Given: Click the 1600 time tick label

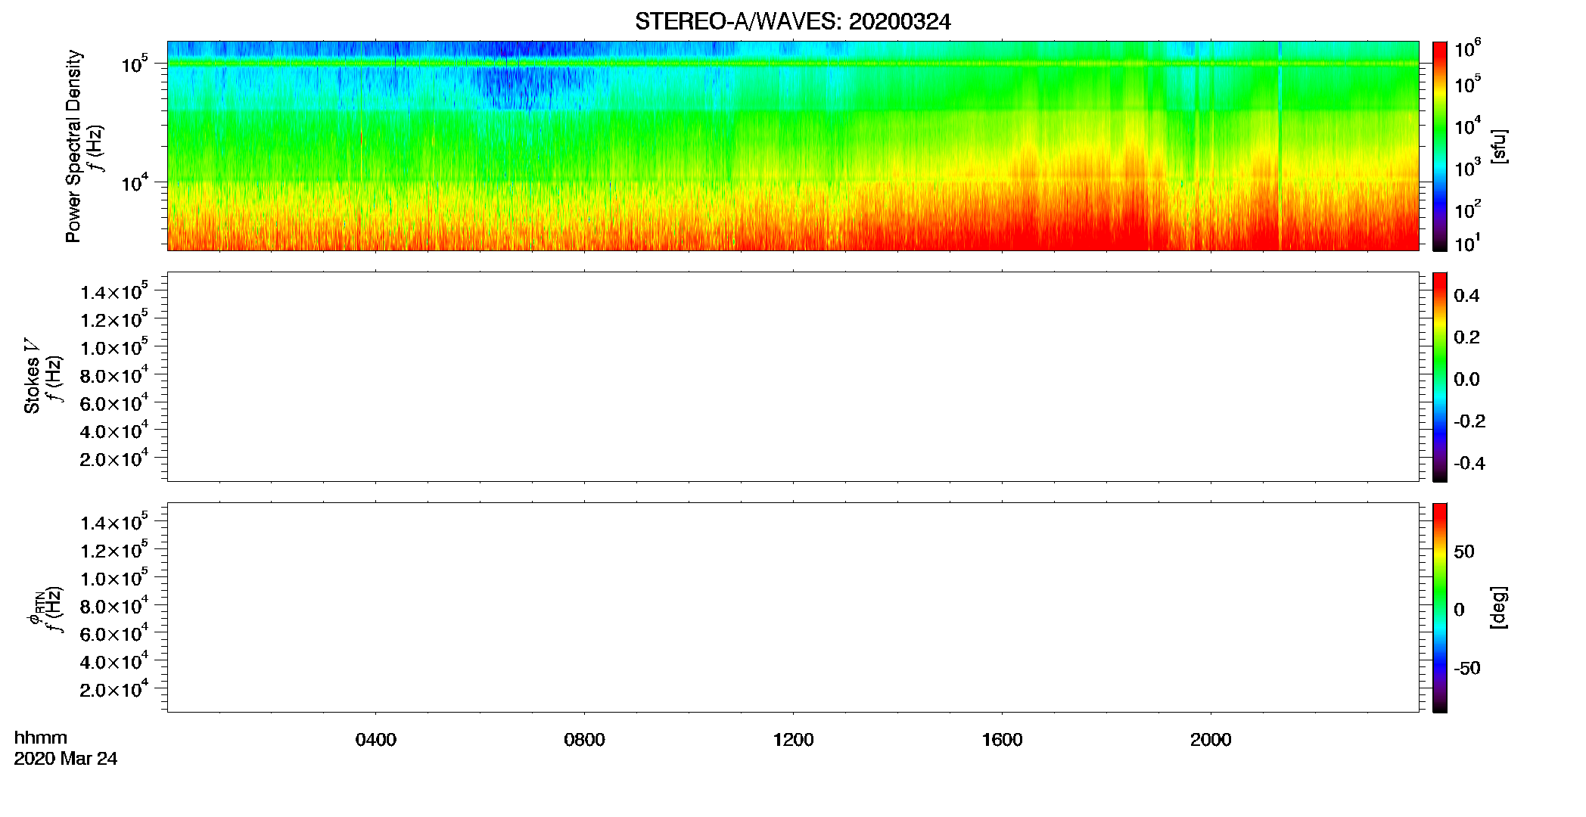Looking at the screenshot, I should [1003, 740].
